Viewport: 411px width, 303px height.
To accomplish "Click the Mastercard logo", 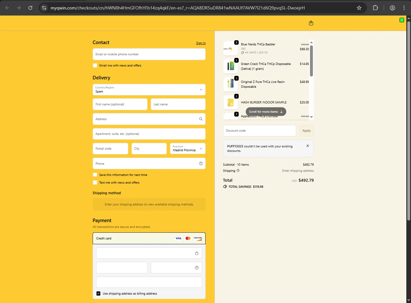I will click(188, 238).
